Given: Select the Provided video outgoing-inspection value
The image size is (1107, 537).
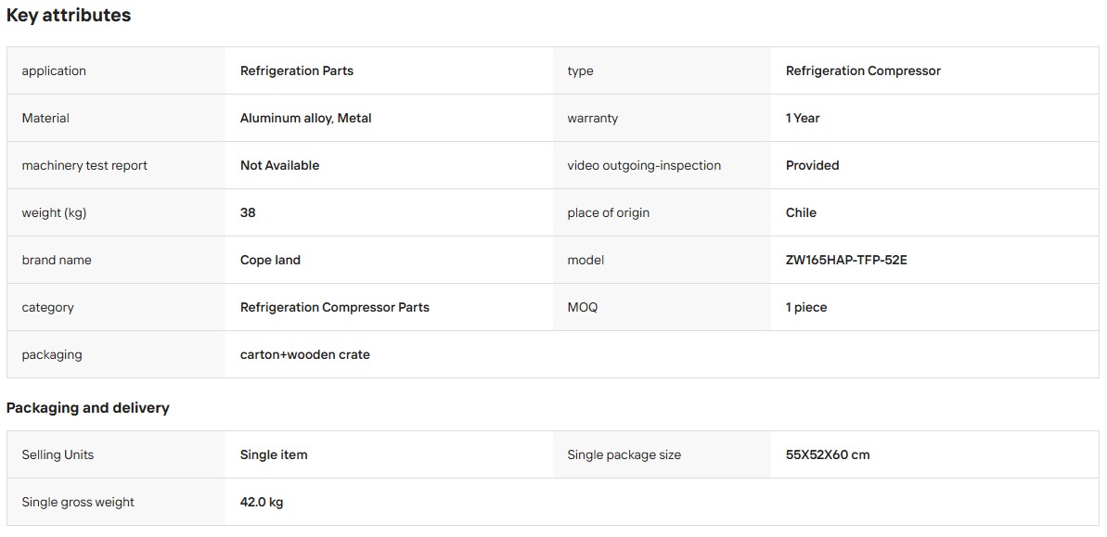Looking at the screenshot, I should click(812, 165).
